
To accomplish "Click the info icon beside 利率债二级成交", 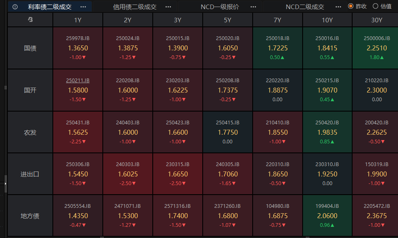I will point(15,7).
